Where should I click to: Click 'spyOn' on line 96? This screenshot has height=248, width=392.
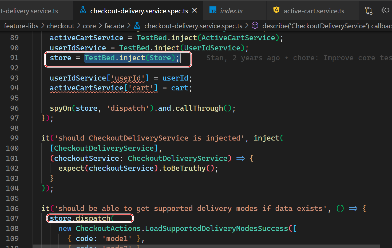coord(61,108)
